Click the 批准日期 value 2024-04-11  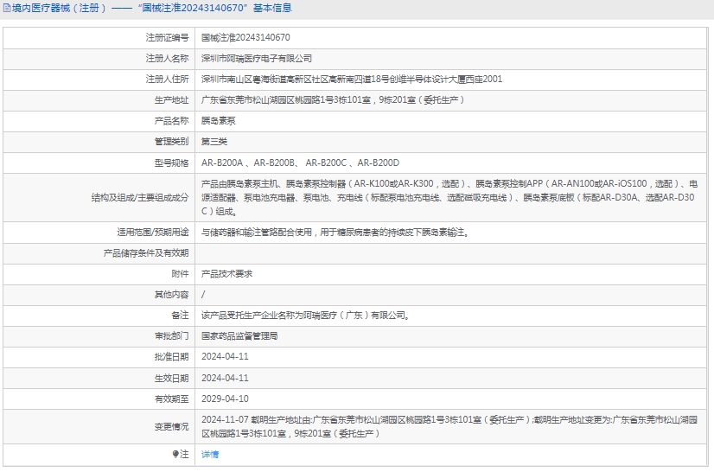click(x=225, y=356)
